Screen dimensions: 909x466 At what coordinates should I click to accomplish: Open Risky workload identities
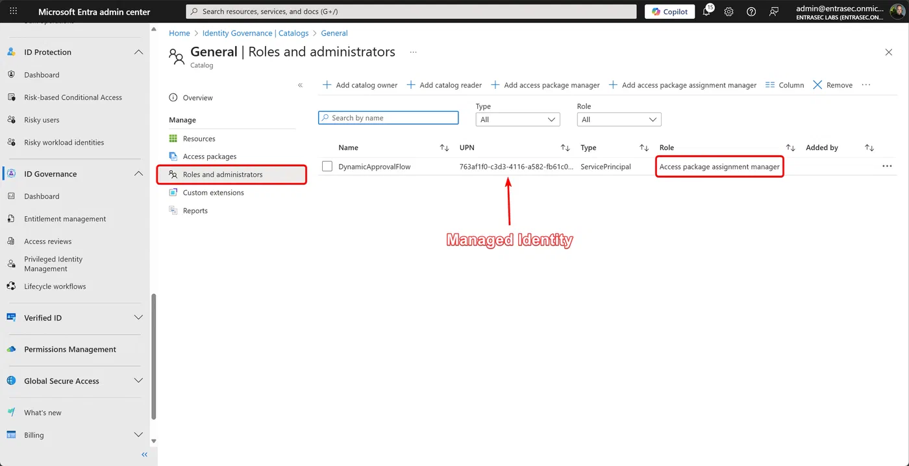point(64,142)
